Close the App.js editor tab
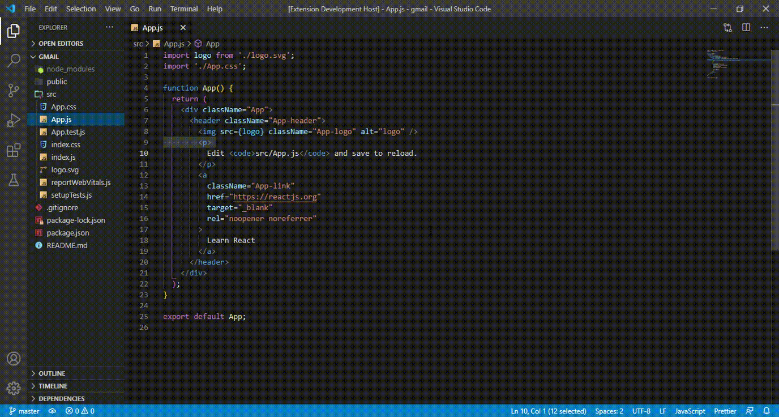Image resolution: width=779 pixels, height=417 pixels. point(183,27)
